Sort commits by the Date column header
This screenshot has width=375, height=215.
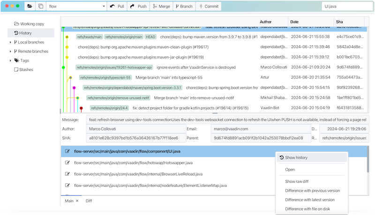tap(309, 22)
